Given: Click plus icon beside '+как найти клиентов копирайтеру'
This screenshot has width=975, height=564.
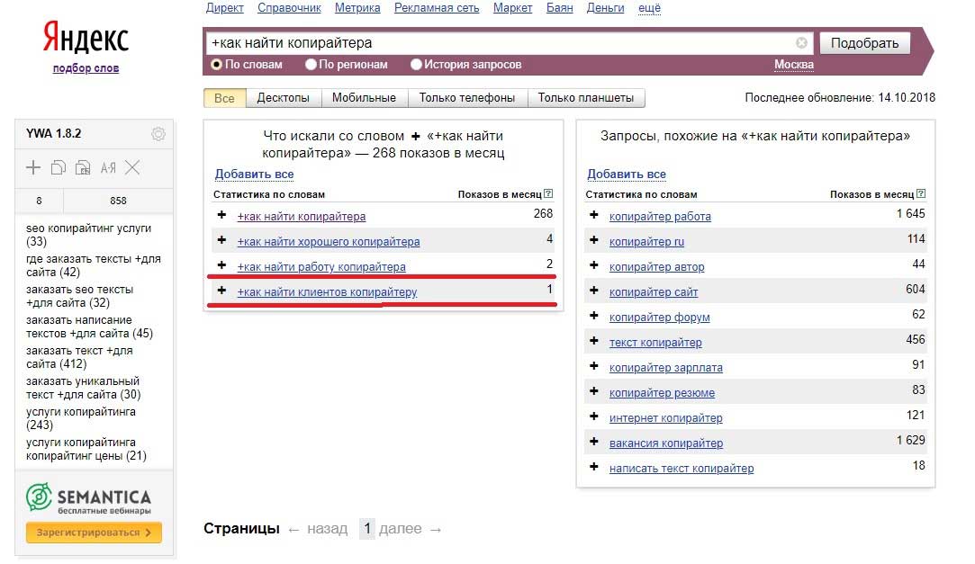Looking at the screenshot, I should pyautogui.click(x=221, y=290).
